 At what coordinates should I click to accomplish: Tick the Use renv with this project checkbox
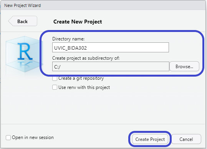point(55,87)
